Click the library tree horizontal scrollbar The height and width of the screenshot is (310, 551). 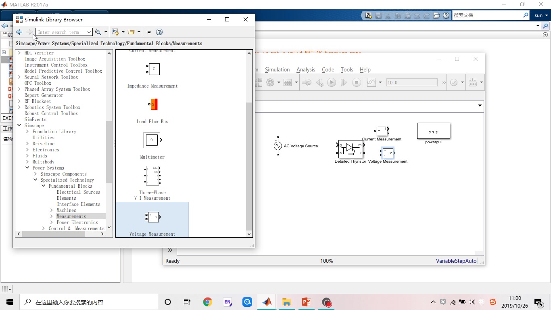point(54,234)
